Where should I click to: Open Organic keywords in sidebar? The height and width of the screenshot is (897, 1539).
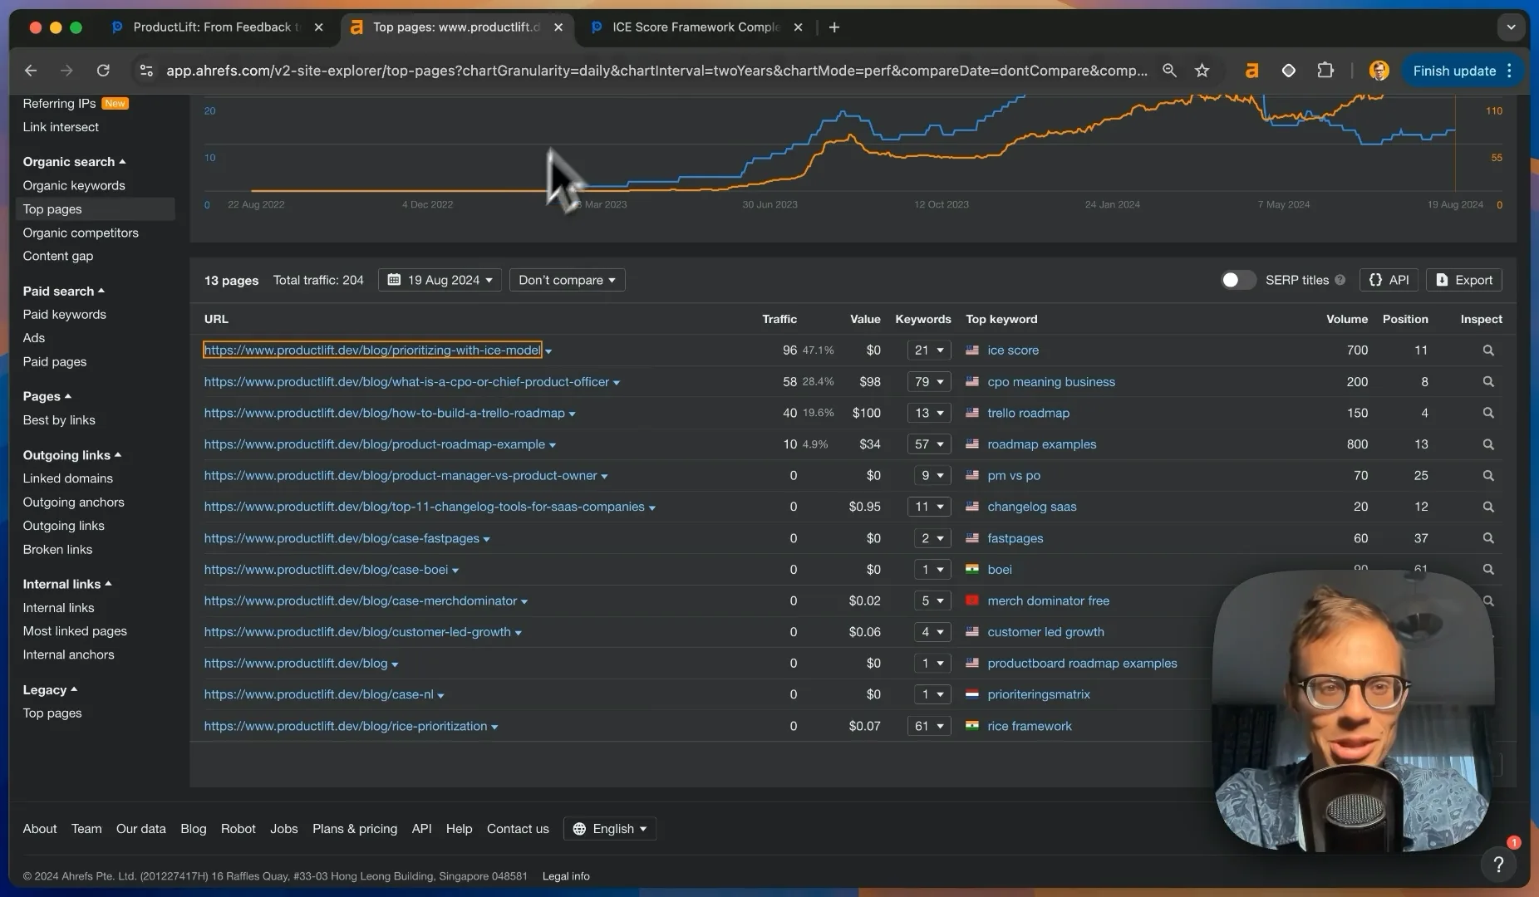(74, 185)
